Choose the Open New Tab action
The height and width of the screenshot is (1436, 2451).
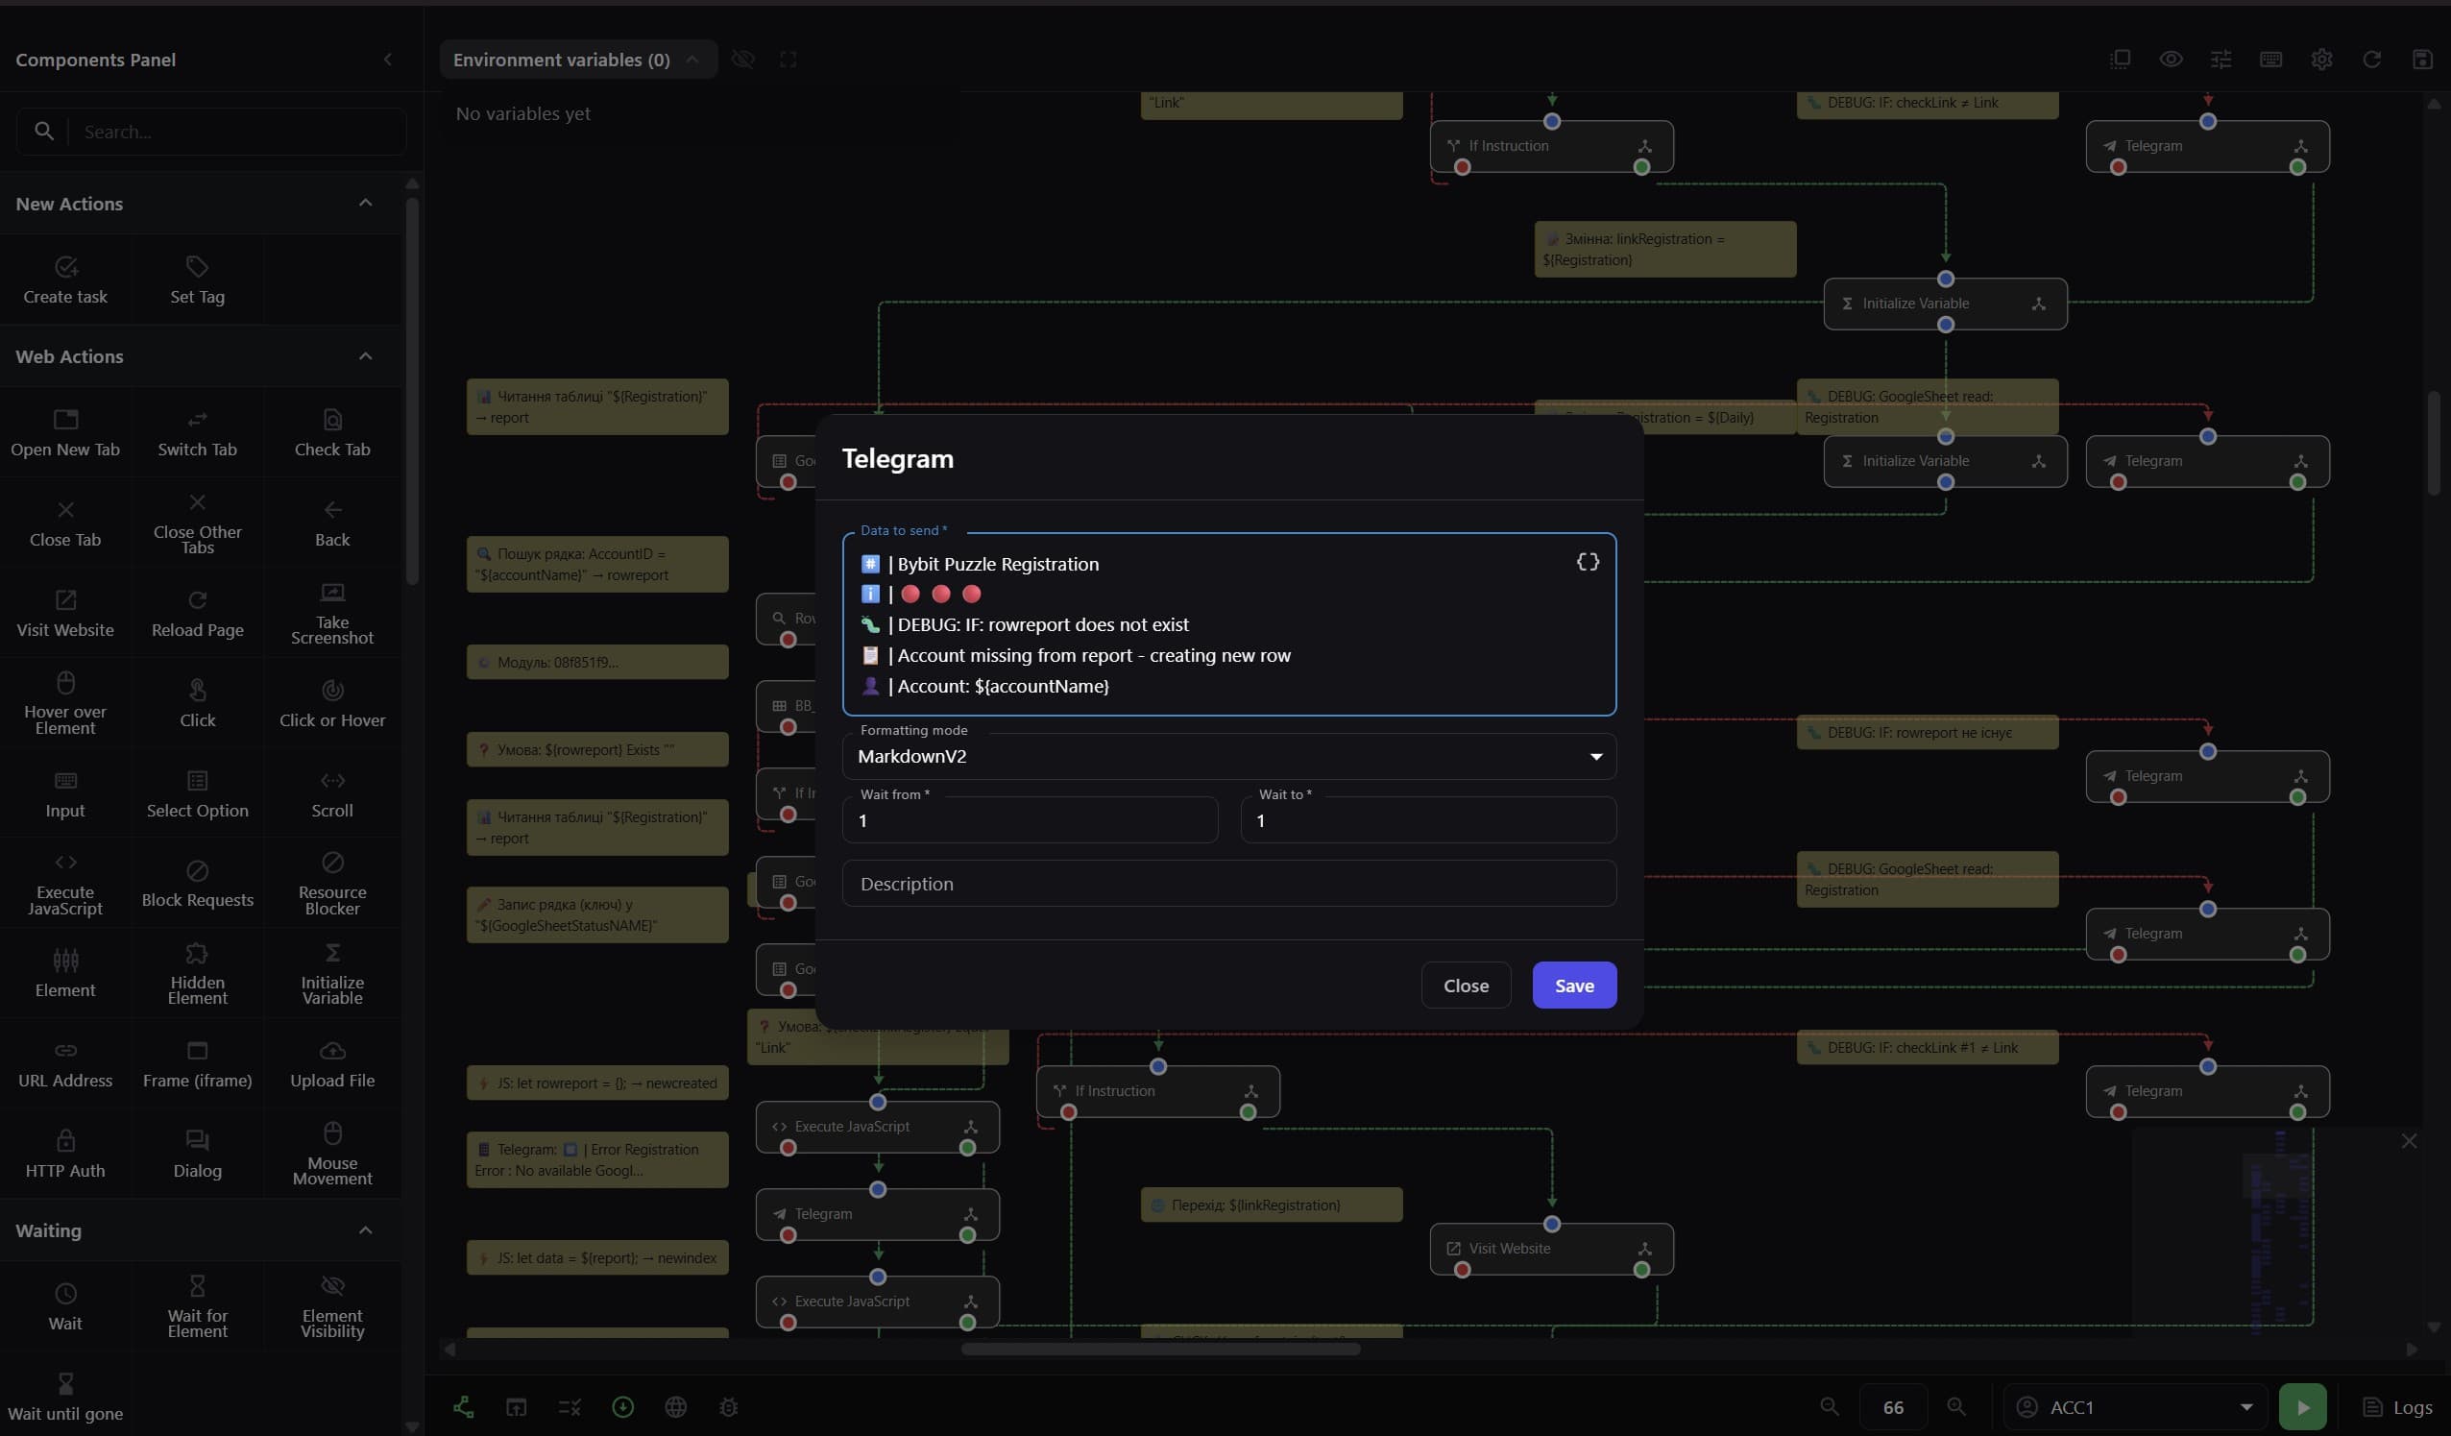pos(65,433)
